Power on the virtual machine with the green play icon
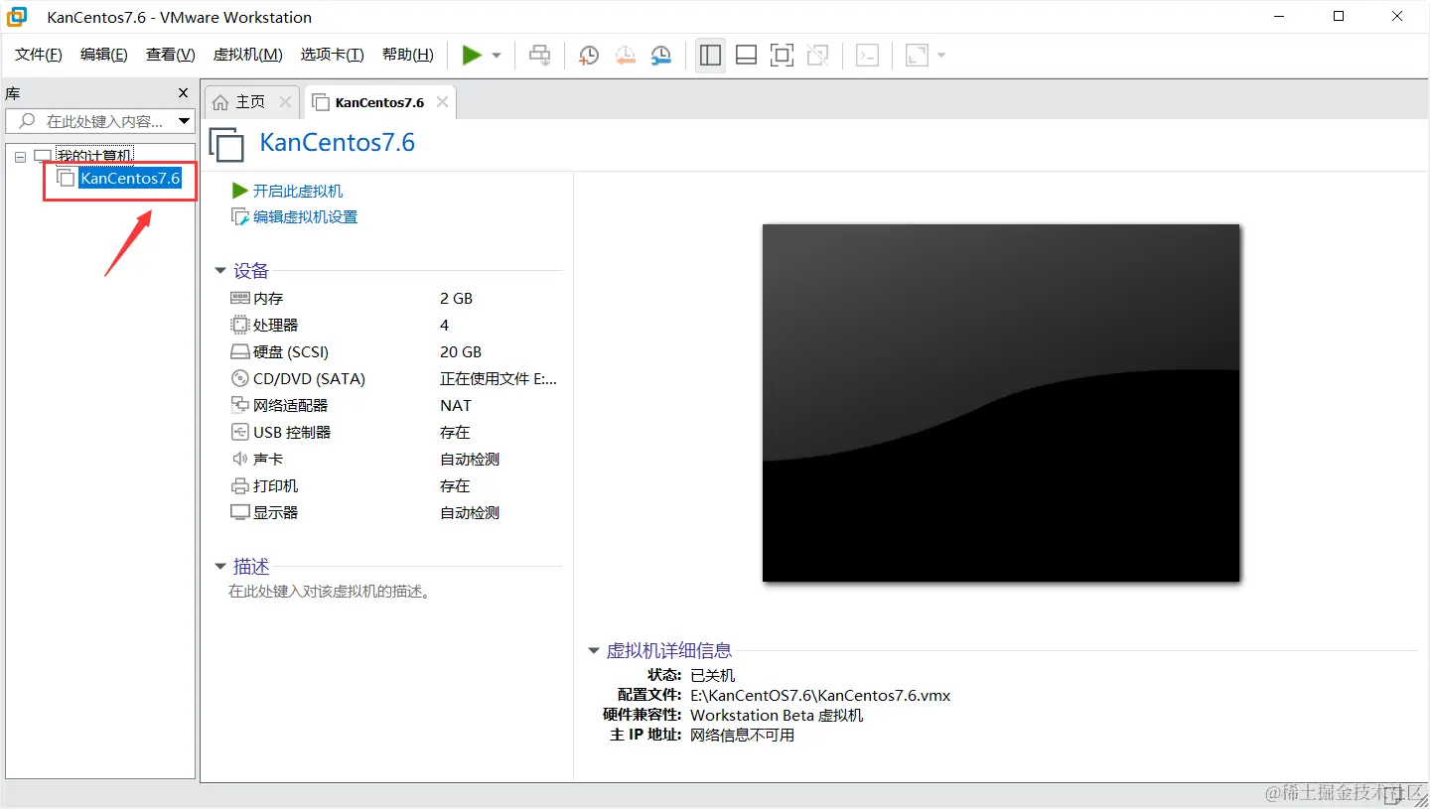Screen dimensions: 1430x809 (473, 55)
